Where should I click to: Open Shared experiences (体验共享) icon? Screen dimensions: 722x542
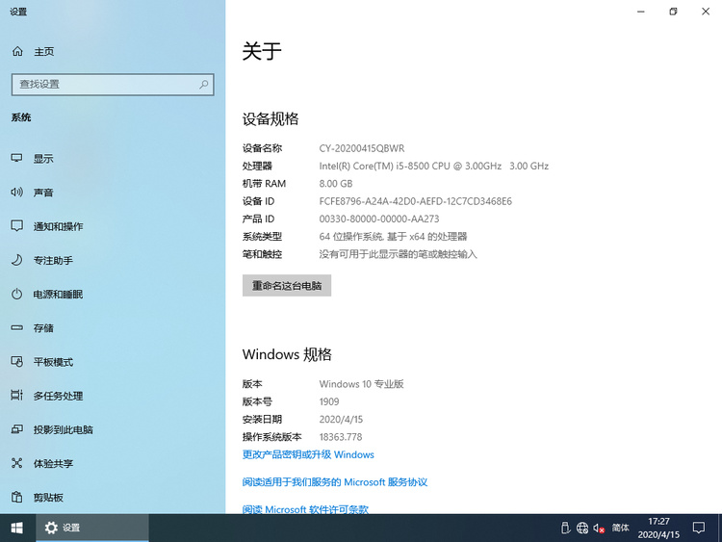16,463
